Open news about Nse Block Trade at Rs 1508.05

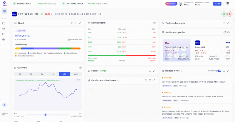193,97
